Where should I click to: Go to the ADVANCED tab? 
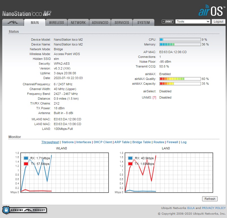click(100, 23)
